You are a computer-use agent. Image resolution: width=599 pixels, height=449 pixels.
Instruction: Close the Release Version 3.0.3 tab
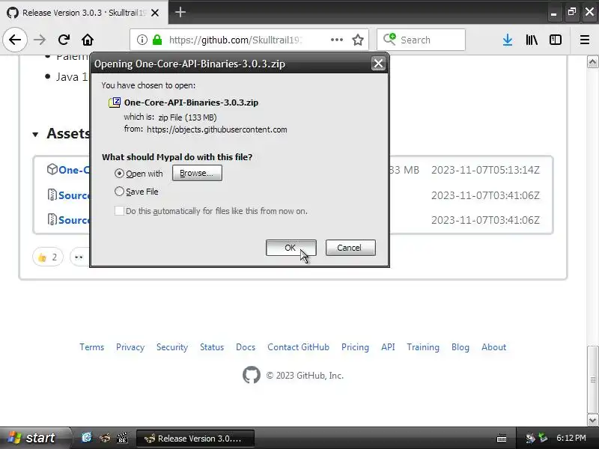[155, 13]
